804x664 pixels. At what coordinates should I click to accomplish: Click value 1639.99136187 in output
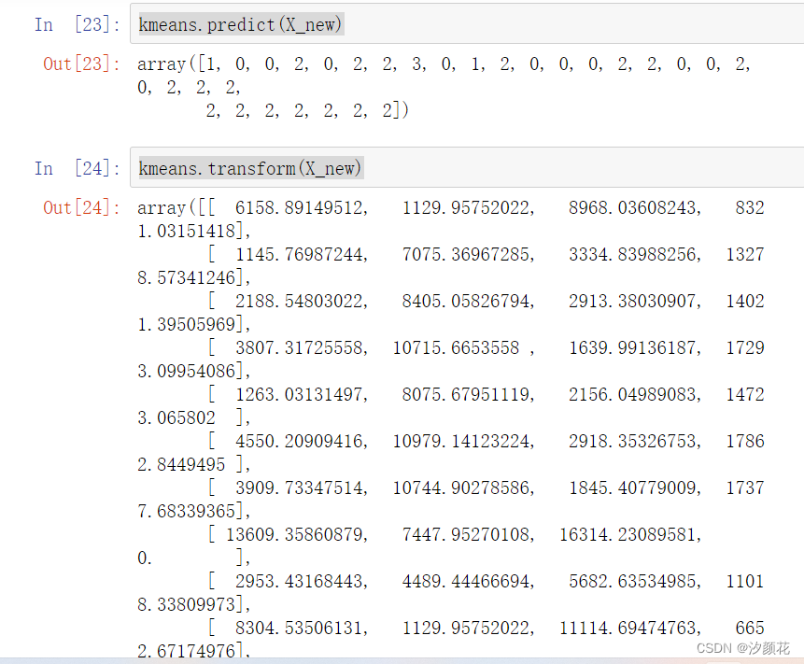pyautogui.click(x=634, y=347)
